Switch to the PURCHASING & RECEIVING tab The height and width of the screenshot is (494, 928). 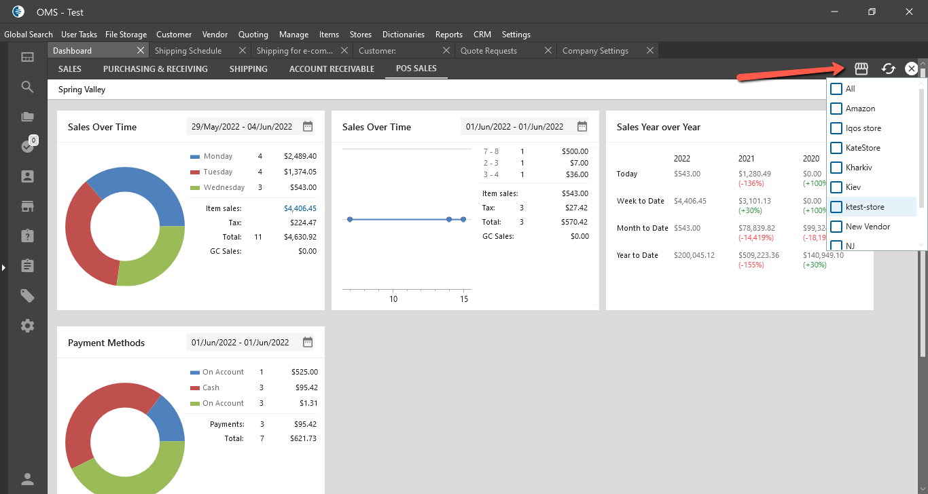[155, 69]
